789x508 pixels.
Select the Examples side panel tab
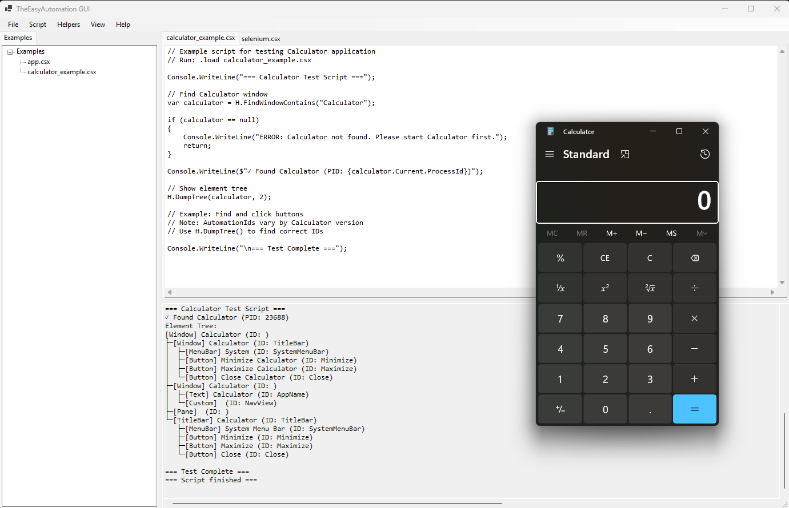coord(18,38)
